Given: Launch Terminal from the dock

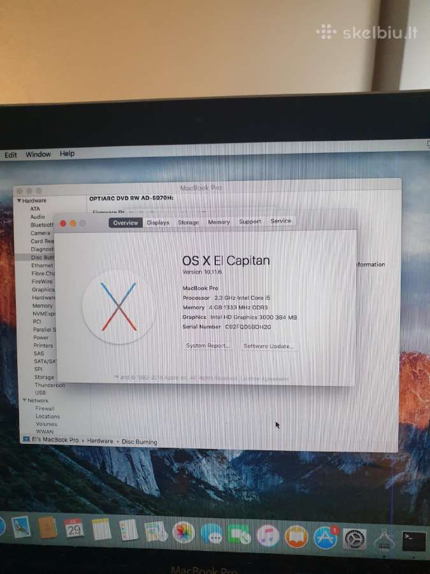Looking at the screenshot, I should pyautogui.click(x=413, y=541).
